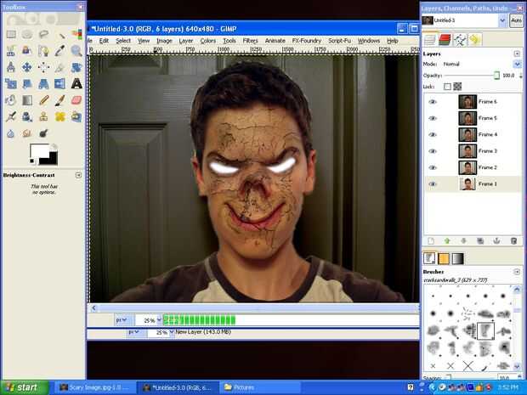
Task: Select the Move tool
Action: point(27,67)
